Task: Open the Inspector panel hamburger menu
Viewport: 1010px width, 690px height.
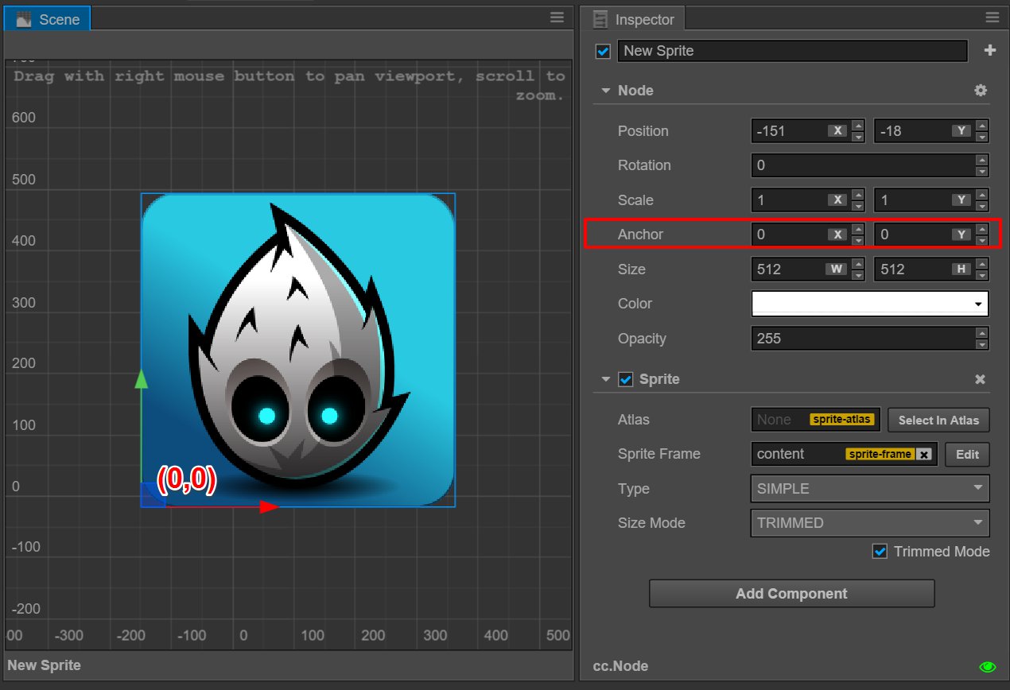Action: pyautogui.click(x=991, y=17)
